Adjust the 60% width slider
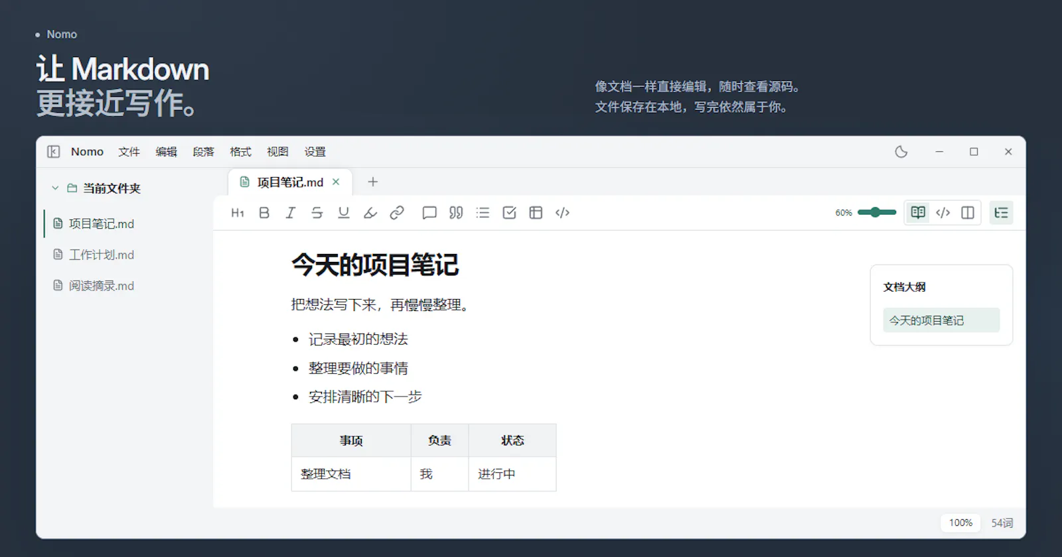 click(x=877, y=212)
